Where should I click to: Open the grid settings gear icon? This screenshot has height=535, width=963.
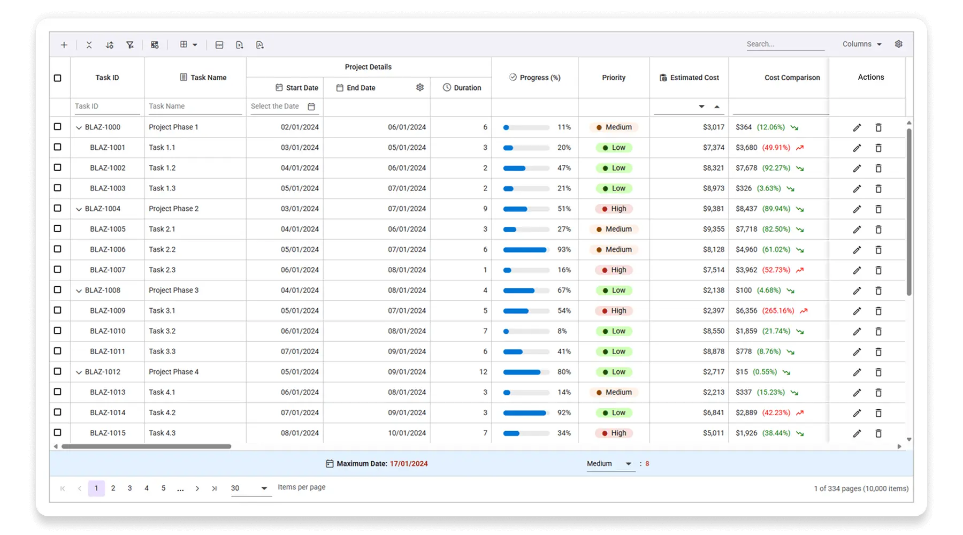[899, 44]
